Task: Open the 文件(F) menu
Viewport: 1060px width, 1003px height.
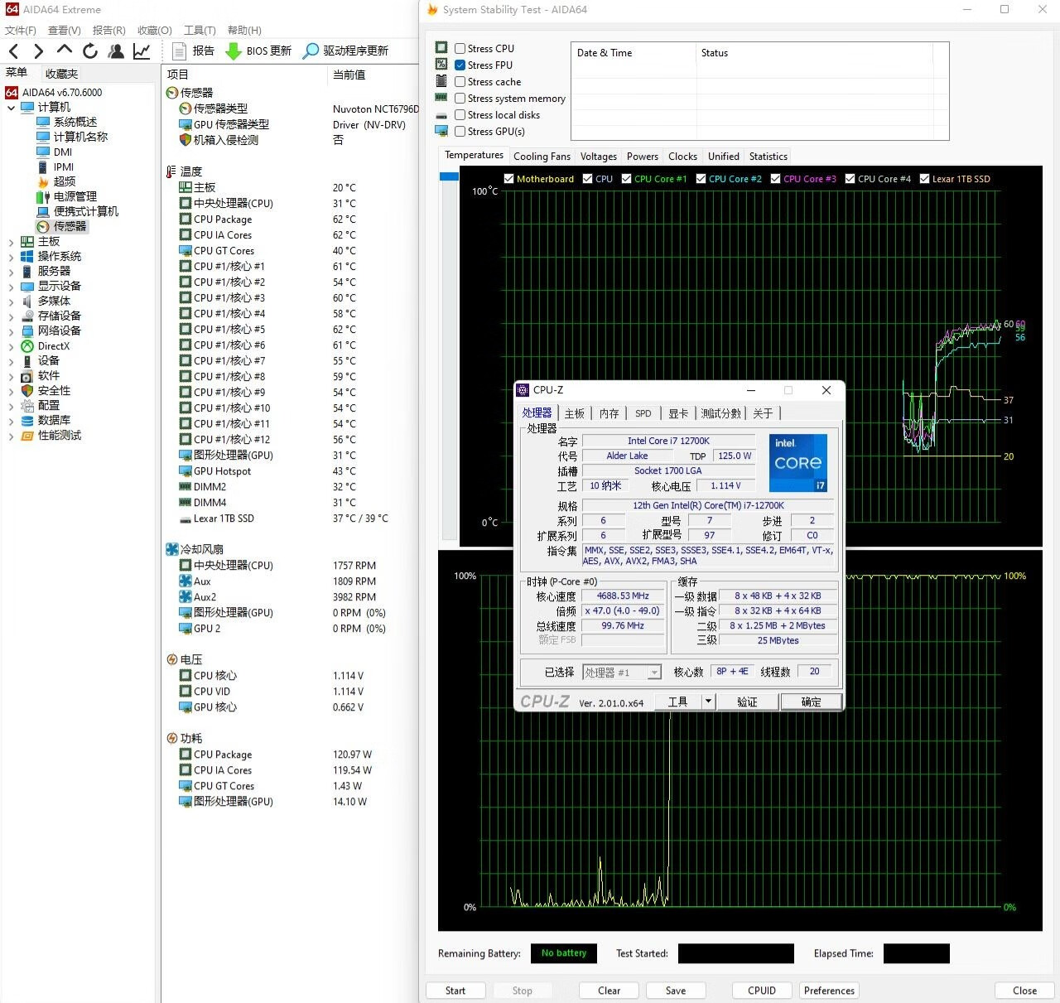Action: [x=21, y=31]
